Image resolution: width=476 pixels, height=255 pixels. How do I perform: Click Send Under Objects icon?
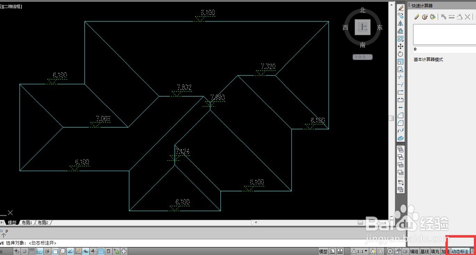pos(400,173)
